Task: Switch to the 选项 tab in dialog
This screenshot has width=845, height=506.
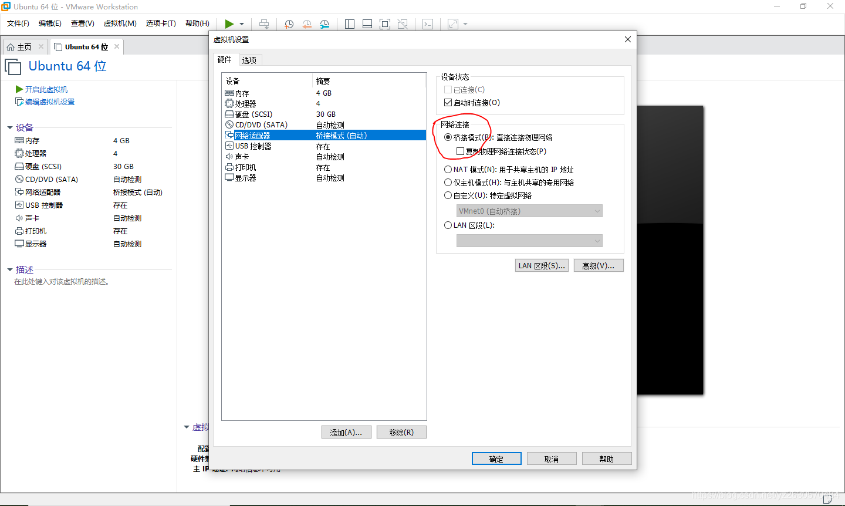Action: coord(249,60)
